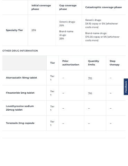Click the Catastrophic coverage phase header
This screenshot has width=128, height=166.
coord(103,7)
